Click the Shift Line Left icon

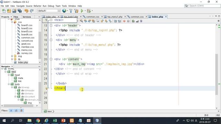115,21
